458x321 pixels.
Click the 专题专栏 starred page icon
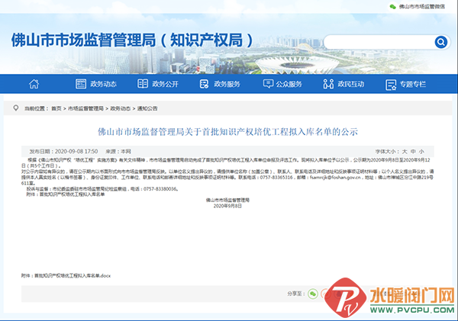tap(391, 85)
